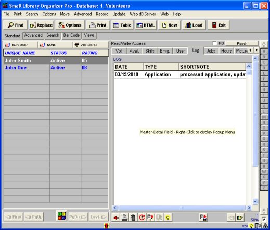Select the John Smith record
The width and height of the screenshot is (270, 230).
56,61
